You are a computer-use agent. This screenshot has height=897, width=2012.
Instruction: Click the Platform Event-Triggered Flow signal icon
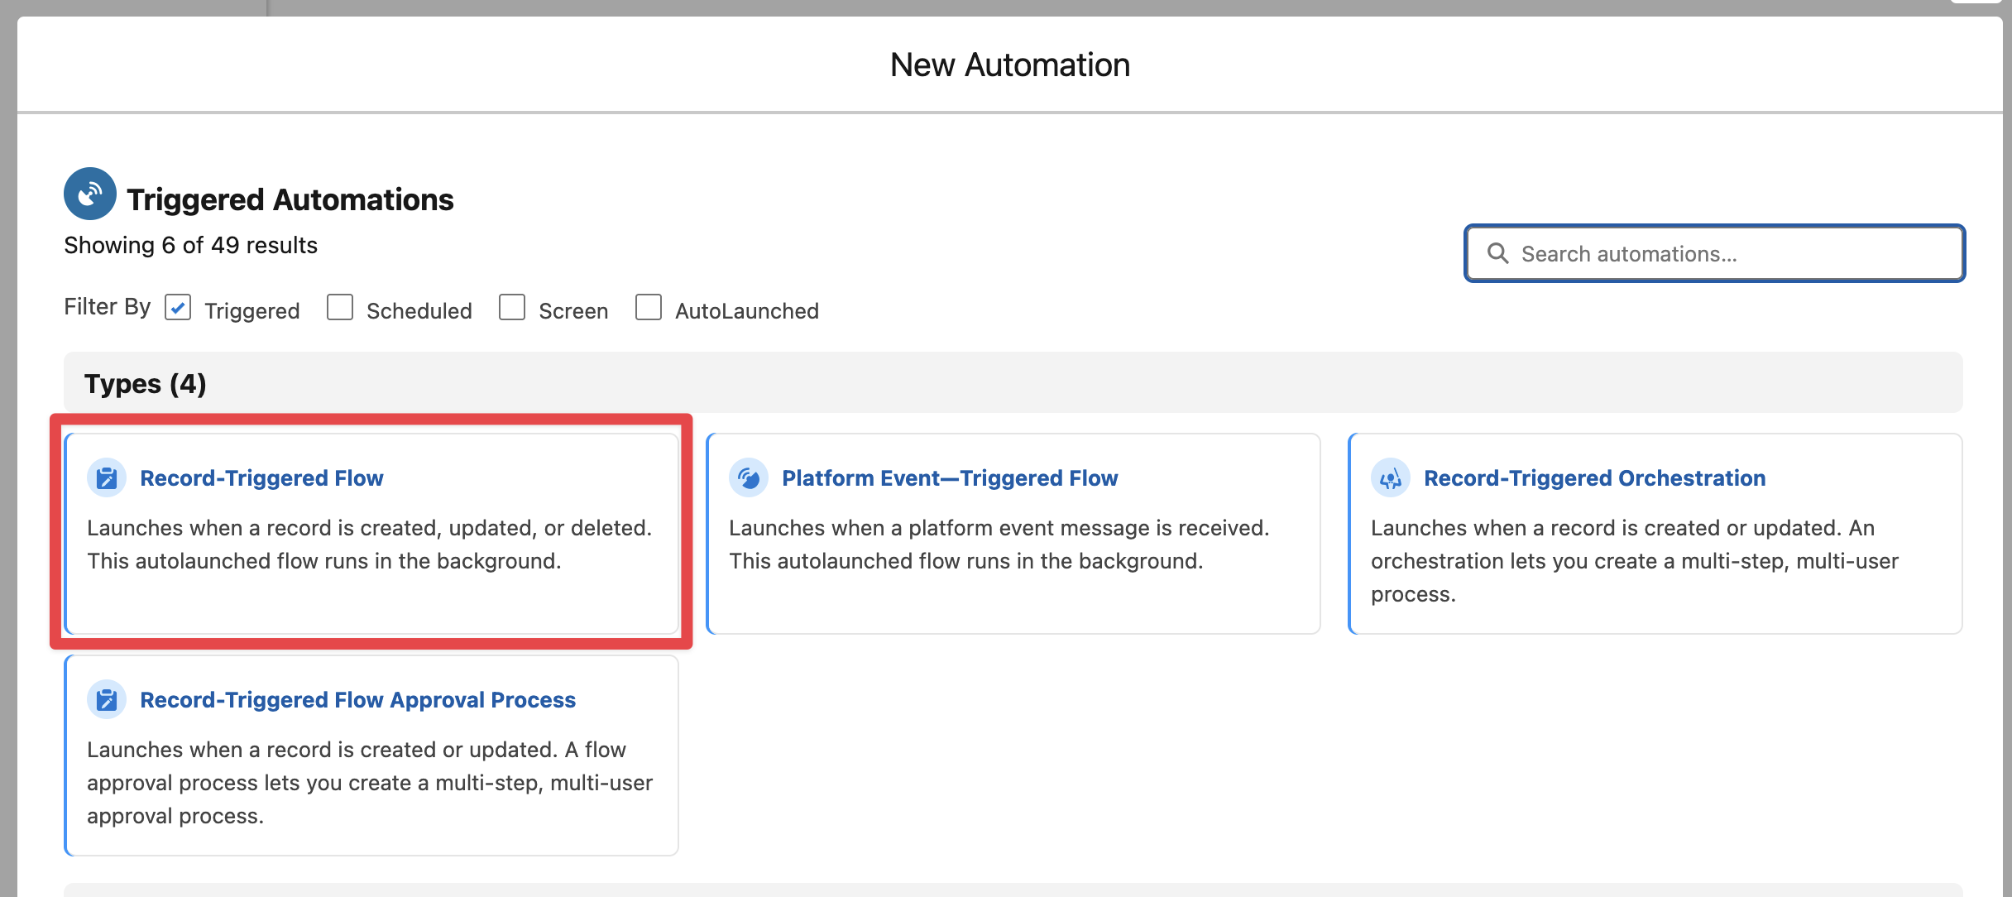point(749,478)
